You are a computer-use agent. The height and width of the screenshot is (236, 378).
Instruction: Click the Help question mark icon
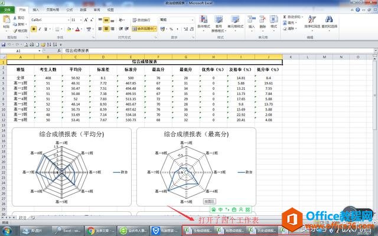tap(358, 10)
